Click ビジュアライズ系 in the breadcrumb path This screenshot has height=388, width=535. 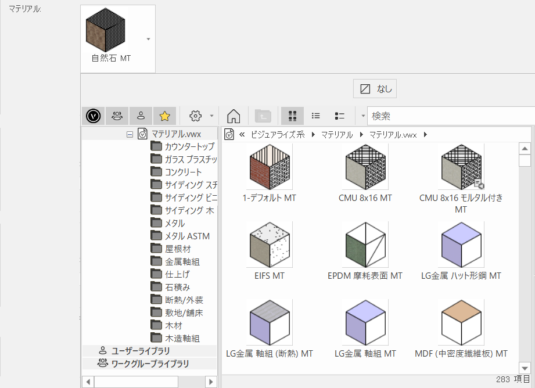click(x=277, y=135)
